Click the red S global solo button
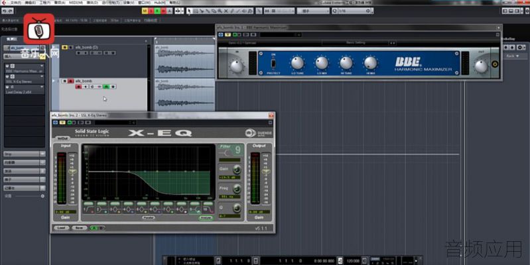 point(151,11)
